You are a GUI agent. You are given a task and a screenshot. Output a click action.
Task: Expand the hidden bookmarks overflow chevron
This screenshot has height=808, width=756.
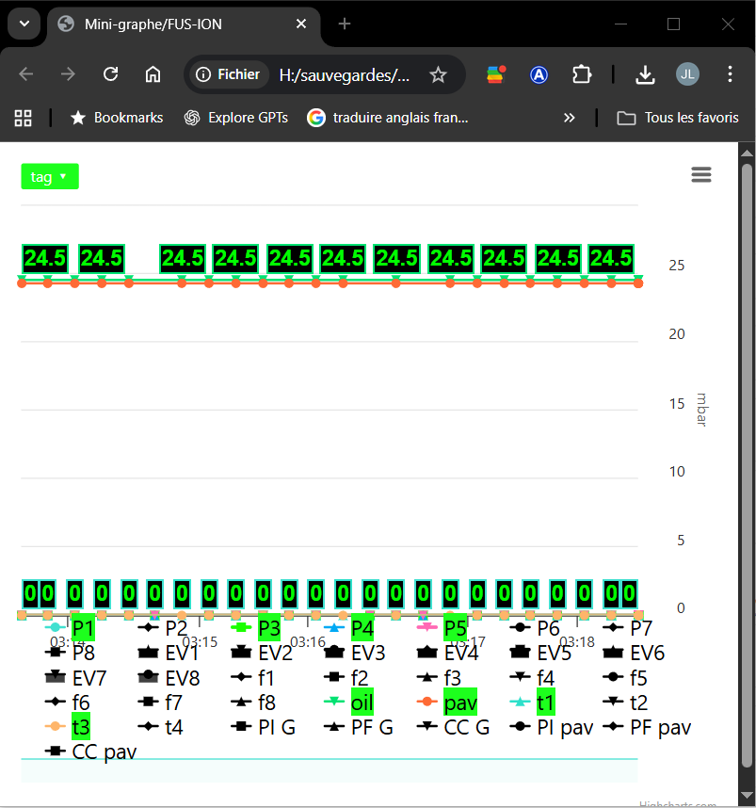[569, 118]
